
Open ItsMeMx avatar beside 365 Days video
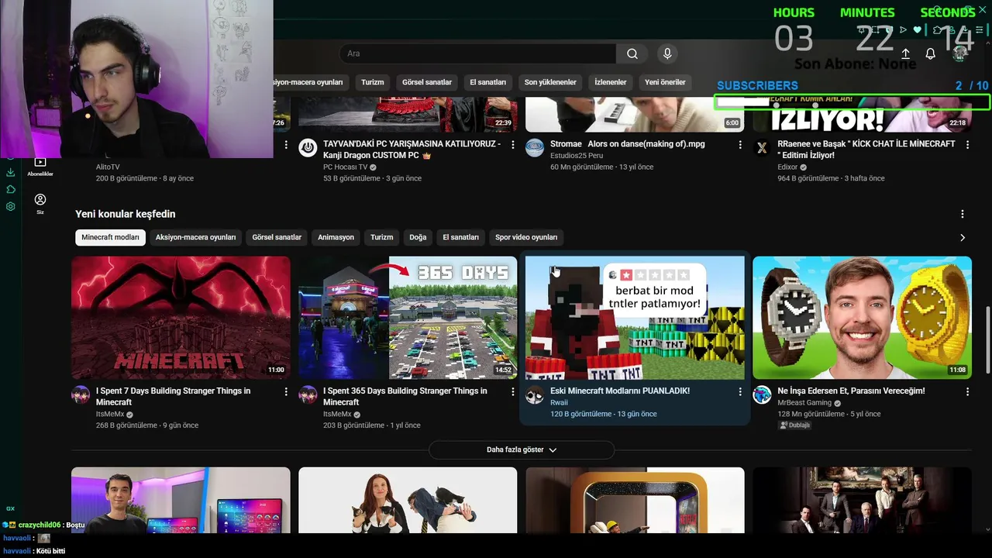[x=308, y=394]
